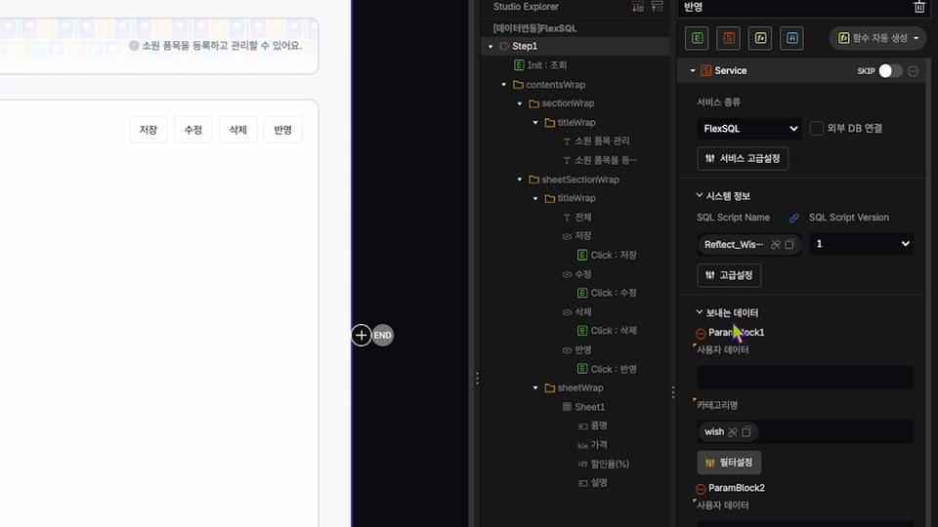The width and height of the screenshot is (938, 527).
Task: Copy the wish chip value
Action: pos(746,432)
